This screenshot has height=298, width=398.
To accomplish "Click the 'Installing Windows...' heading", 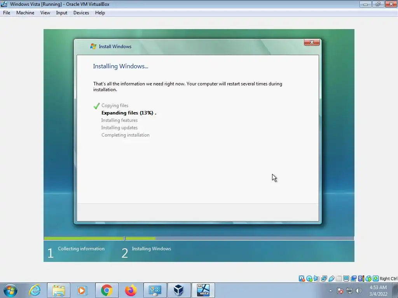I will [x=120, y=66].
